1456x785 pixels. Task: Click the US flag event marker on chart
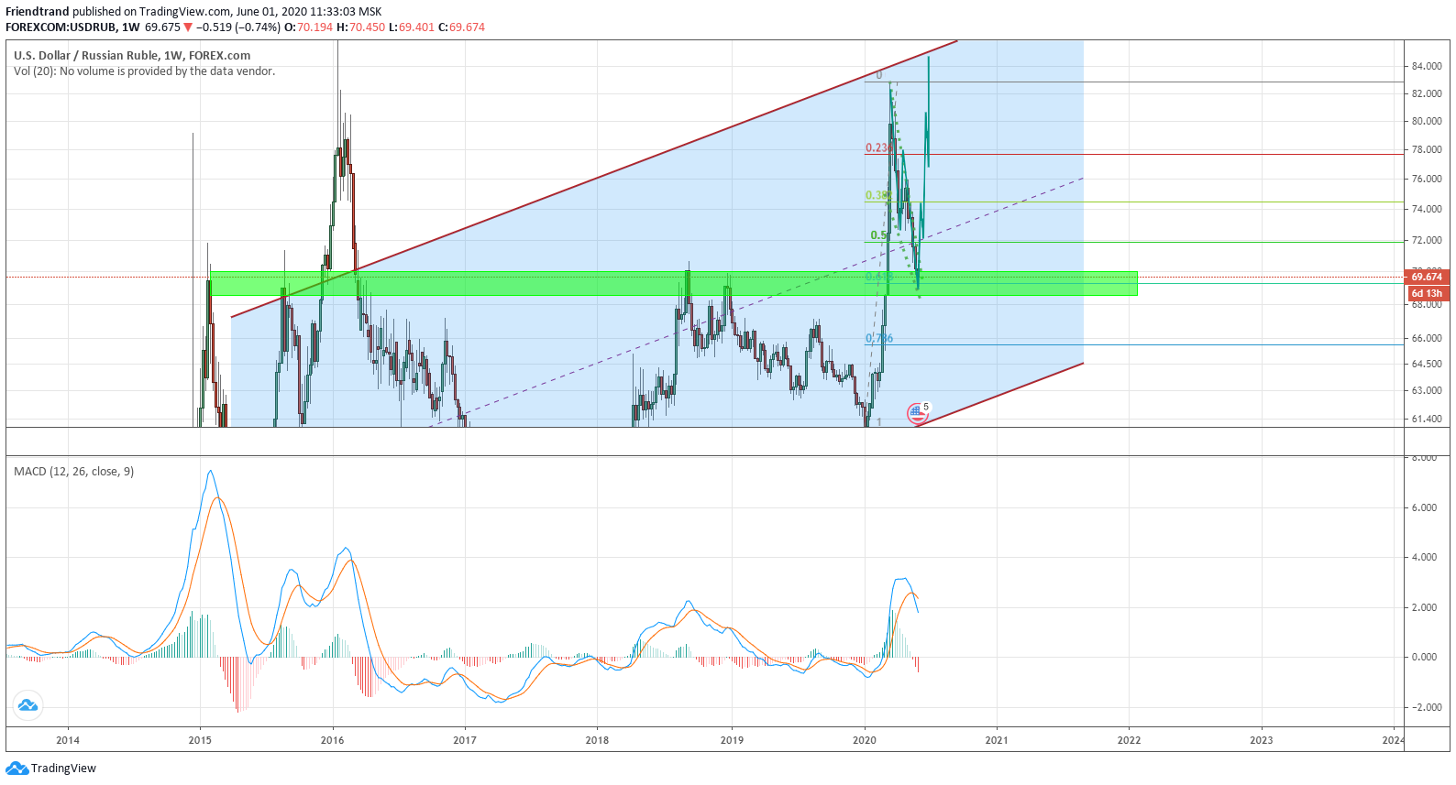point(916,413)
